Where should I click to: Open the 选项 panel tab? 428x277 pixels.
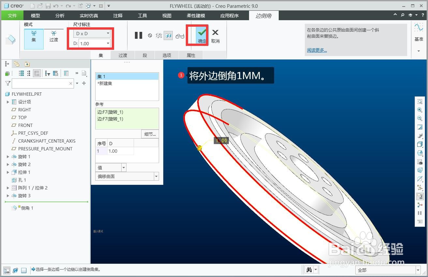(167, 55)
